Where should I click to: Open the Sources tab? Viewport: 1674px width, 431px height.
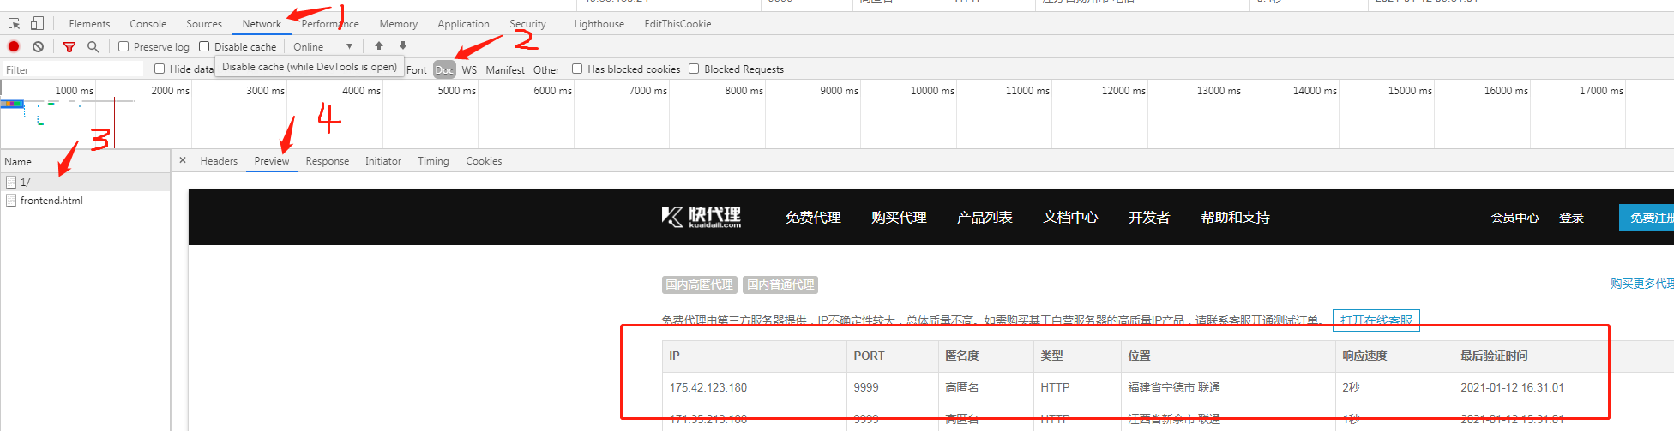point(204,24)
